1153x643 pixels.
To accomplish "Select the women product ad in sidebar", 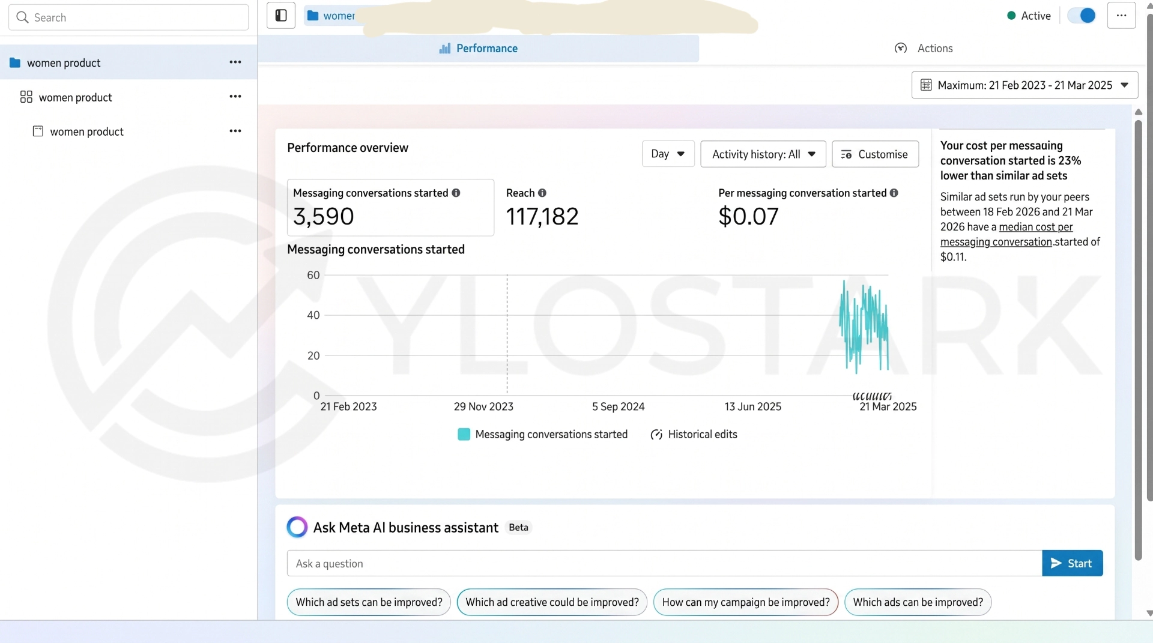I will point(129,131).
